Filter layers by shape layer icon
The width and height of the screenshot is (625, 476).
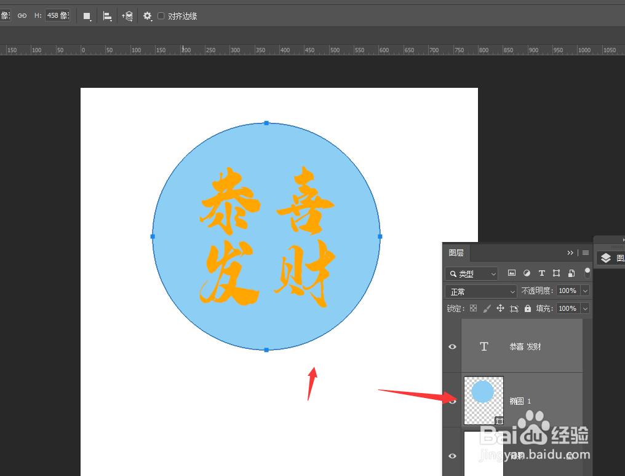coord(557,273)
